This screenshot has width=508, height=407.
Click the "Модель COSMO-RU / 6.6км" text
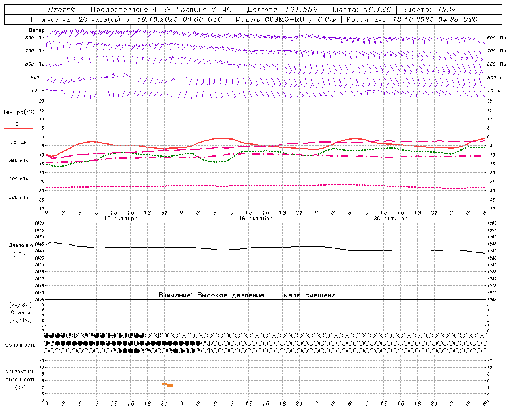(286, 19)
